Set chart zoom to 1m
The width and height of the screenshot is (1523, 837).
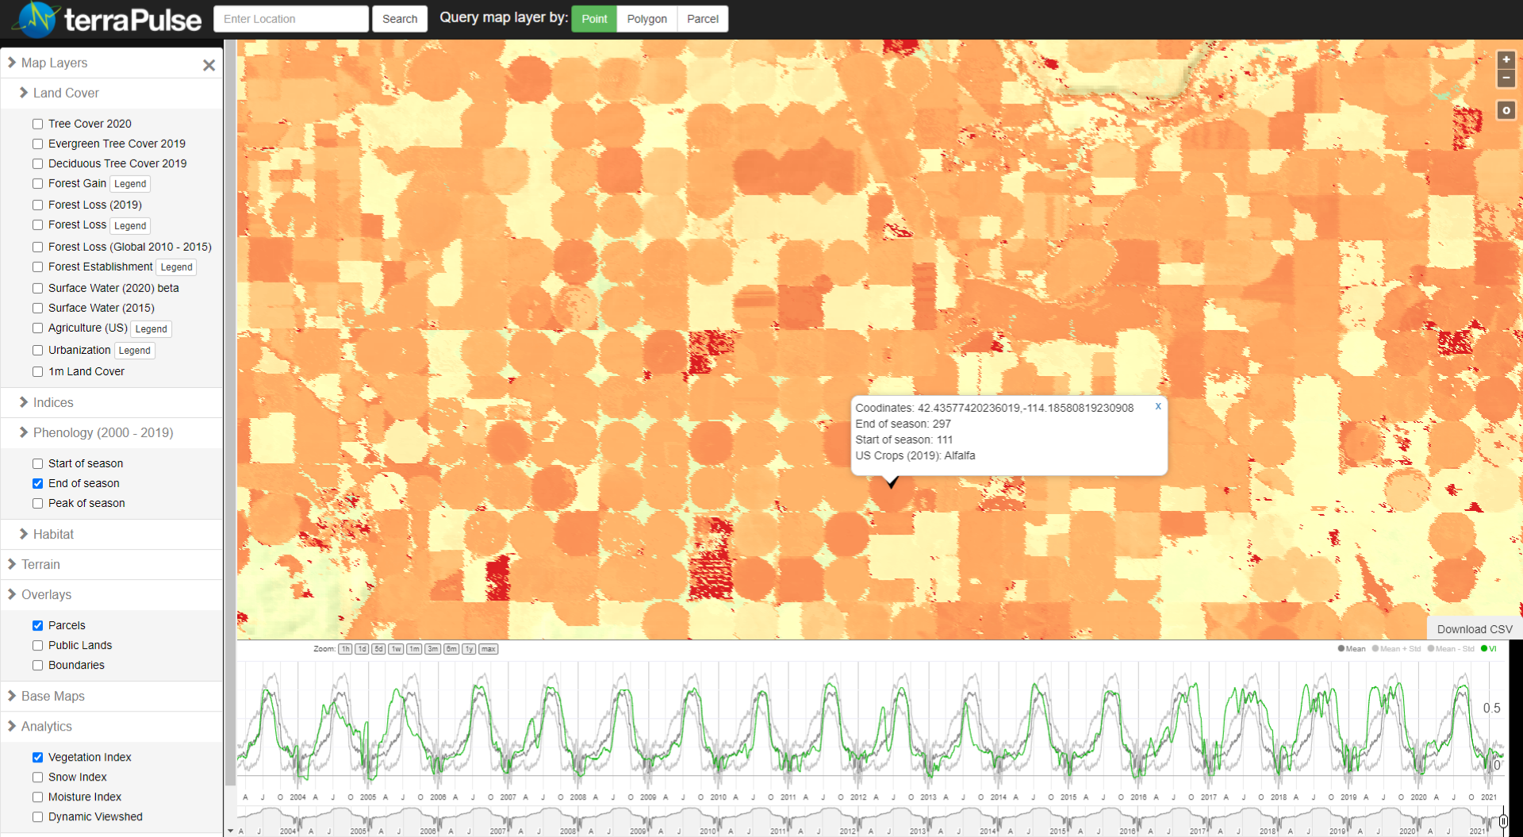414,649
